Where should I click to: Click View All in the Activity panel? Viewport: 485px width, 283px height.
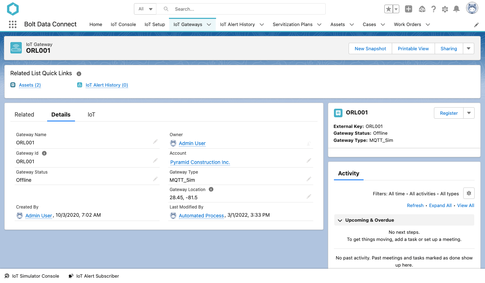click(x=466, y=205)
